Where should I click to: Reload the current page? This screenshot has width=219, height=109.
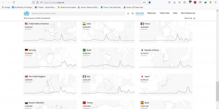pos(14,2)
